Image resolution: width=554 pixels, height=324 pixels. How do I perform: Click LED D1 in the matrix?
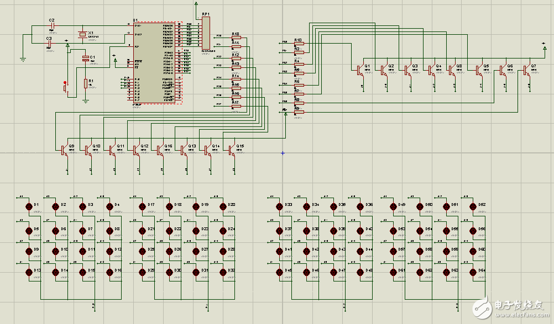click(29, 206)
